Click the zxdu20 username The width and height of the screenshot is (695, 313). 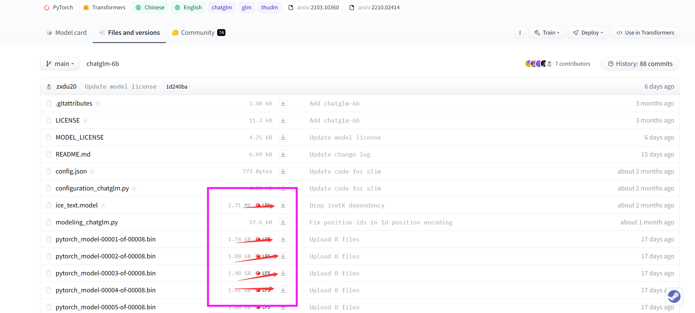click(66, 87)
